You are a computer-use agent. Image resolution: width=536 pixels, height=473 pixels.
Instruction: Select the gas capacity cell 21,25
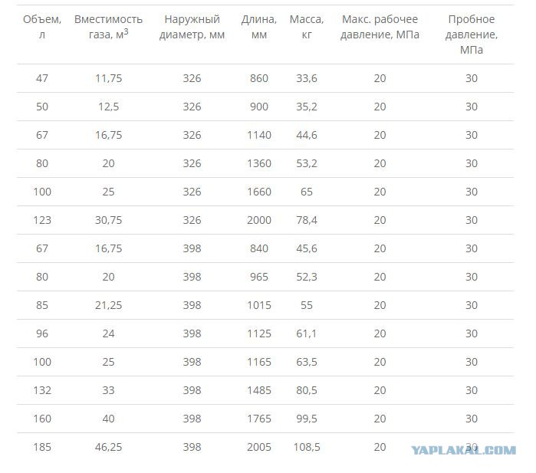point(108,305)
